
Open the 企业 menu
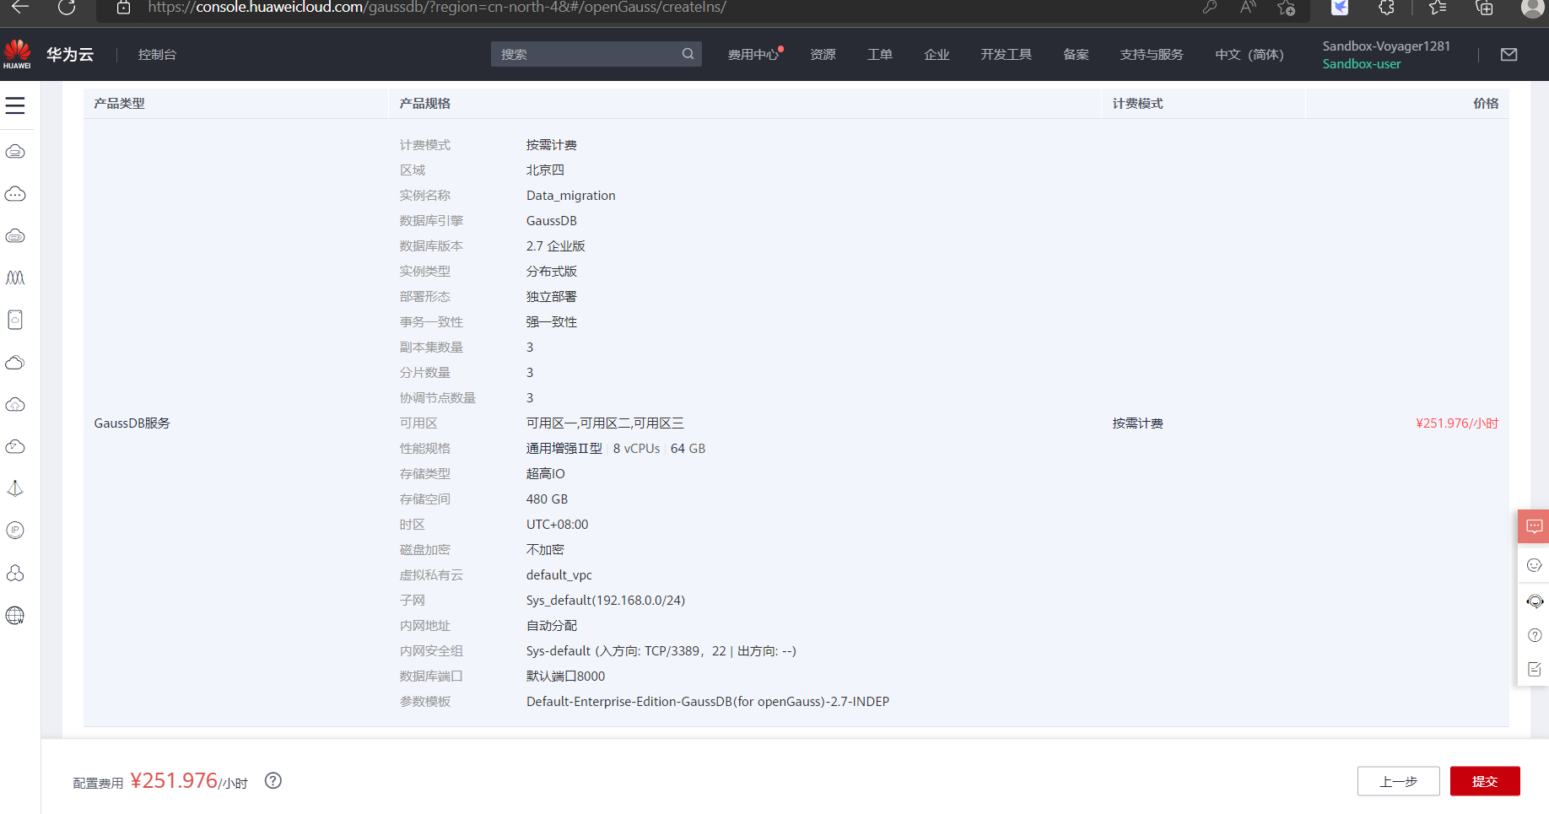tap(936, 54)
